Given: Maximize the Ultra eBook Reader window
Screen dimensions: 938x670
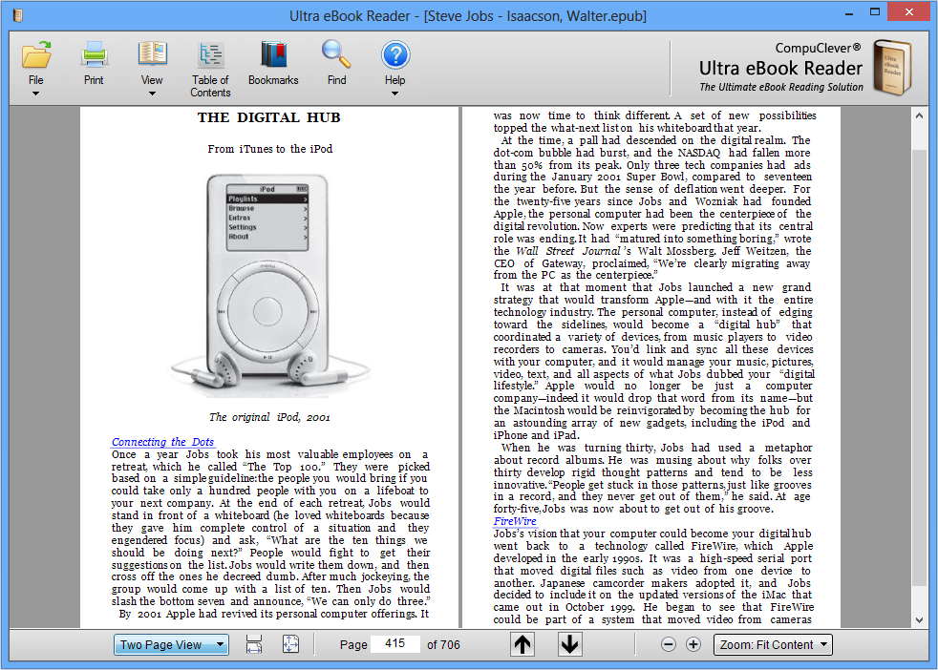Looking at the screenshot, I should [875, 12].
